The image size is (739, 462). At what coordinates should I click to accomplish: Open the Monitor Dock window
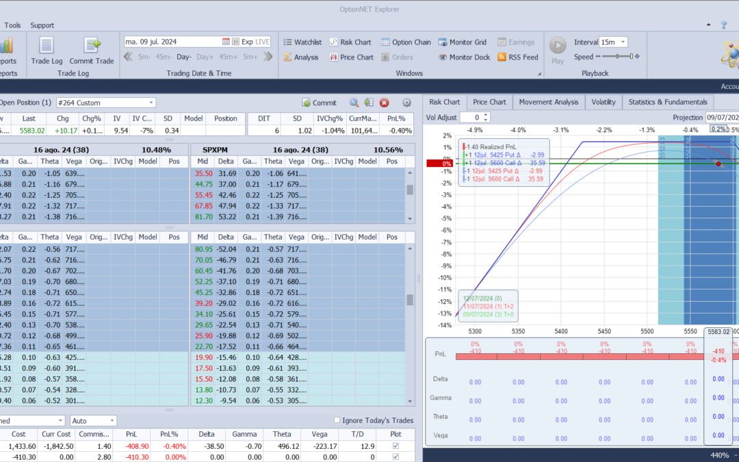click(x=464, y=57)
